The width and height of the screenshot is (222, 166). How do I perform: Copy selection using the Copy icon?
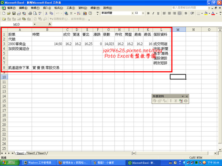(x=51, y=13)
